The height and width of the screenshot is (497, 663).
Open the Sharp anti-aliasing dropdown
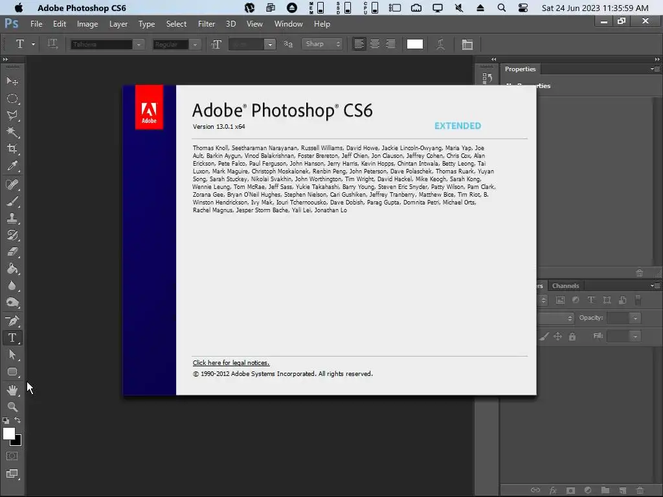tap(322, 44)
